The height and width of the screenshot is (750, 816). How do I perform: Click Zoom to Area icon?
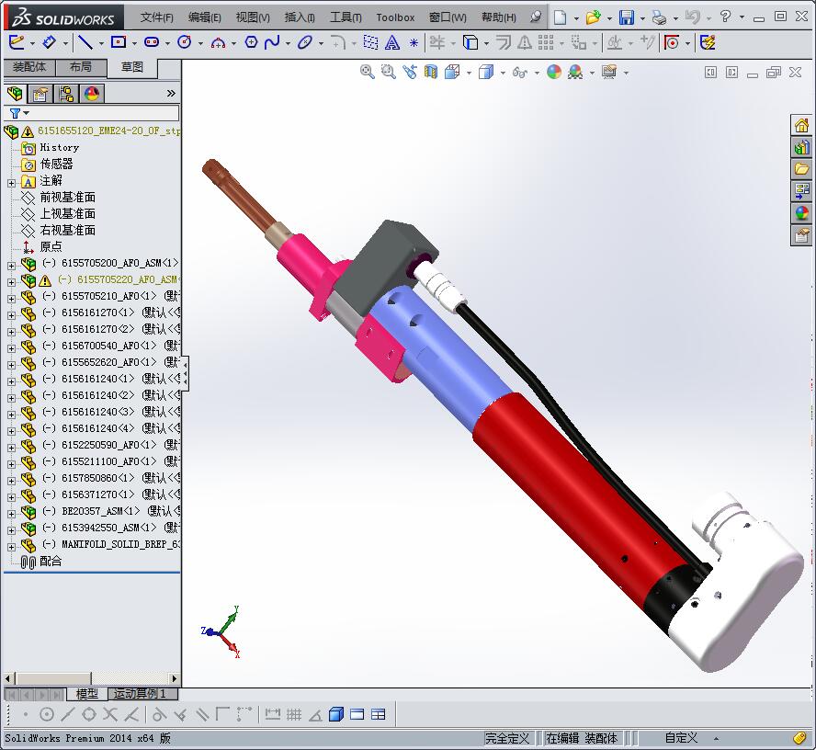point(388,72)
